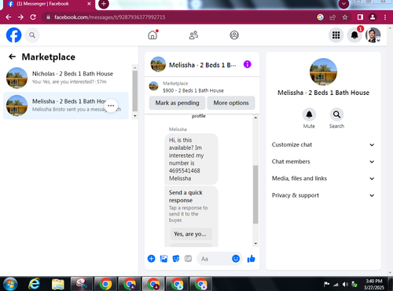Search in conversation using the magnifier icon
Image resolution: width=393 pixels, height=291 pixels.
click(x=336, y=115)
